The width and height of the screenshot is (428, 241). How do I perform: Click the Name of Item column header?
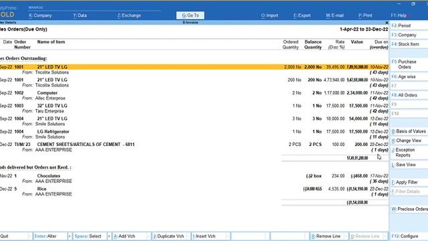tap(51, 42)
